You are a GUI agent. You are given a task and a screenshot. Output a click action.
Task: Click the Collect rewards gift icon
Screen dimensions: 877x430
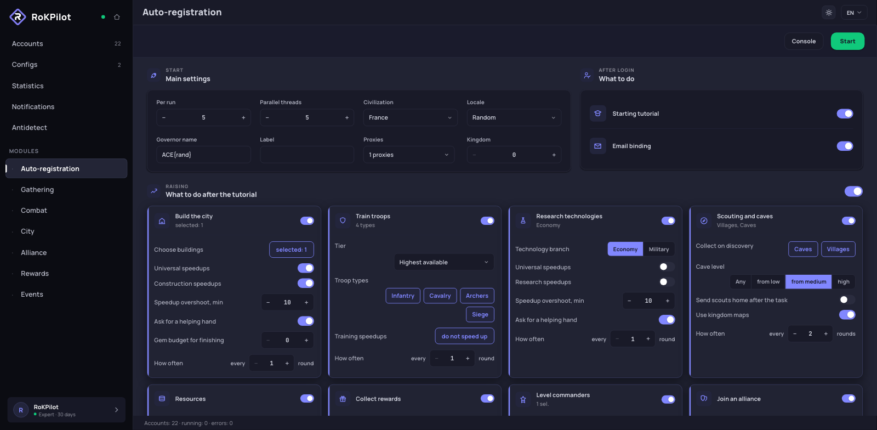(343, 399)
